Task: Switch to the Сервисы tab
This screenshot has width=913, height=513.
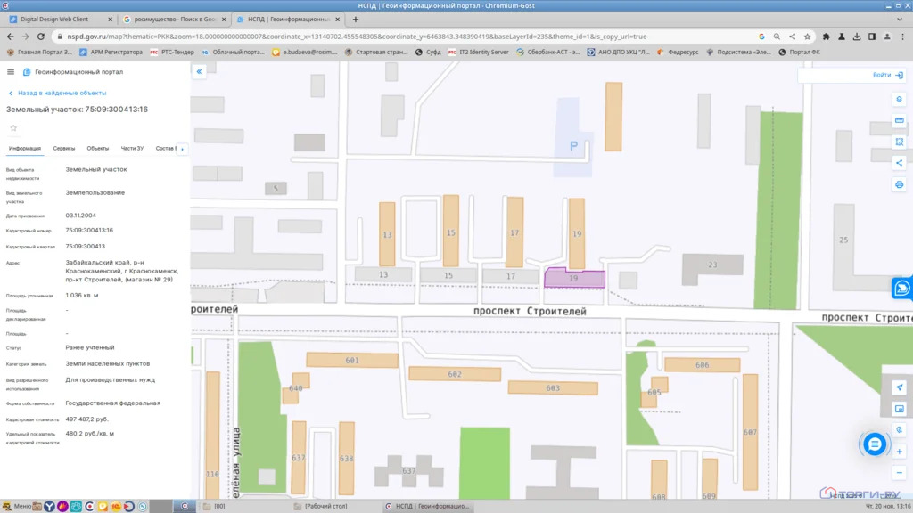Action: click(64, 149)
